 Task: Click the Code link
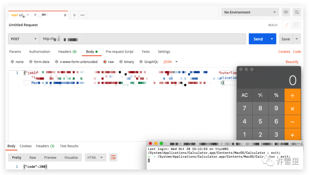pyautogui.click(x=297, y=52)
